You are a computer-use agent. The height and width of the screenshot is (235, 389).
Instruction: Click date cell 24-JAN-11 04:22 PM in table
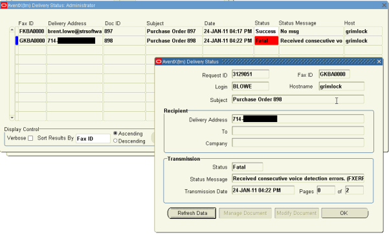click(x=228, y=41)
